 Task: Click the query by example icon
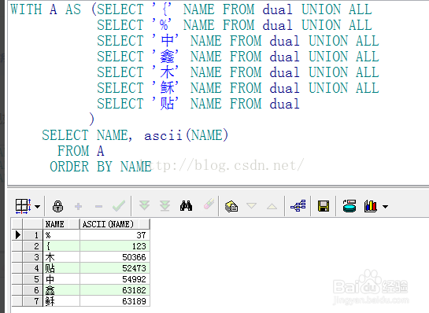pyautogui.click(x=231, y=206)
